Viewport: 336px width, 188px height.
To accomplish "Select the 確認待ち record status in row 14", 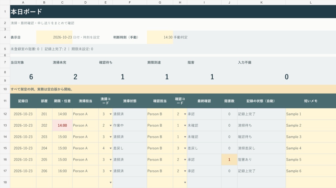I will pyautogui.click(x=262, y=137).
